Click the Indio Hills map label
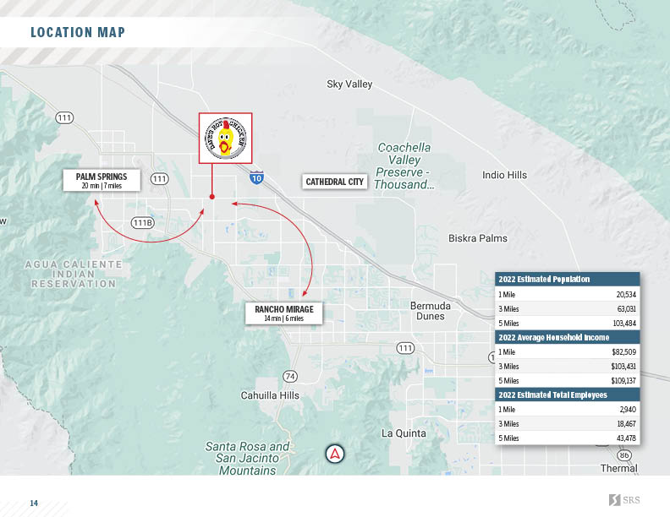The image size is (670, 517). pyautogui.click(x=505, y=175)
